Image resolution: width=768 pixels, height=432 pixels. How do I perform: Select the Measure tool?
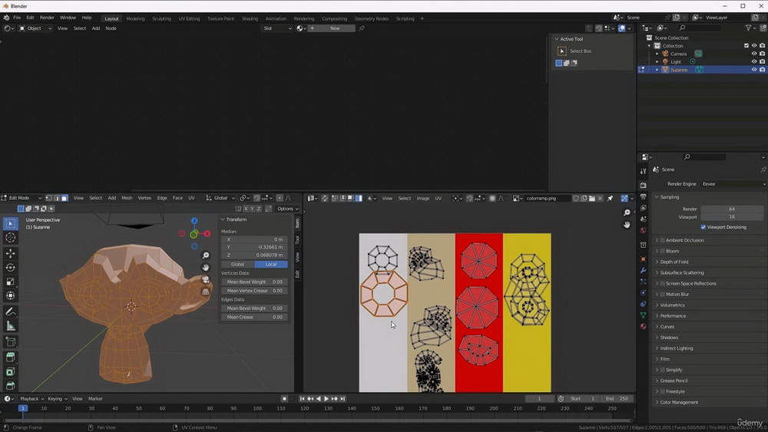(10, 326)
